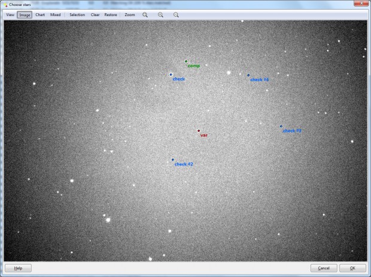This screenshot has width=371, height=277.
Task: Switch to Mixed view mode
Action: point(56,15)
